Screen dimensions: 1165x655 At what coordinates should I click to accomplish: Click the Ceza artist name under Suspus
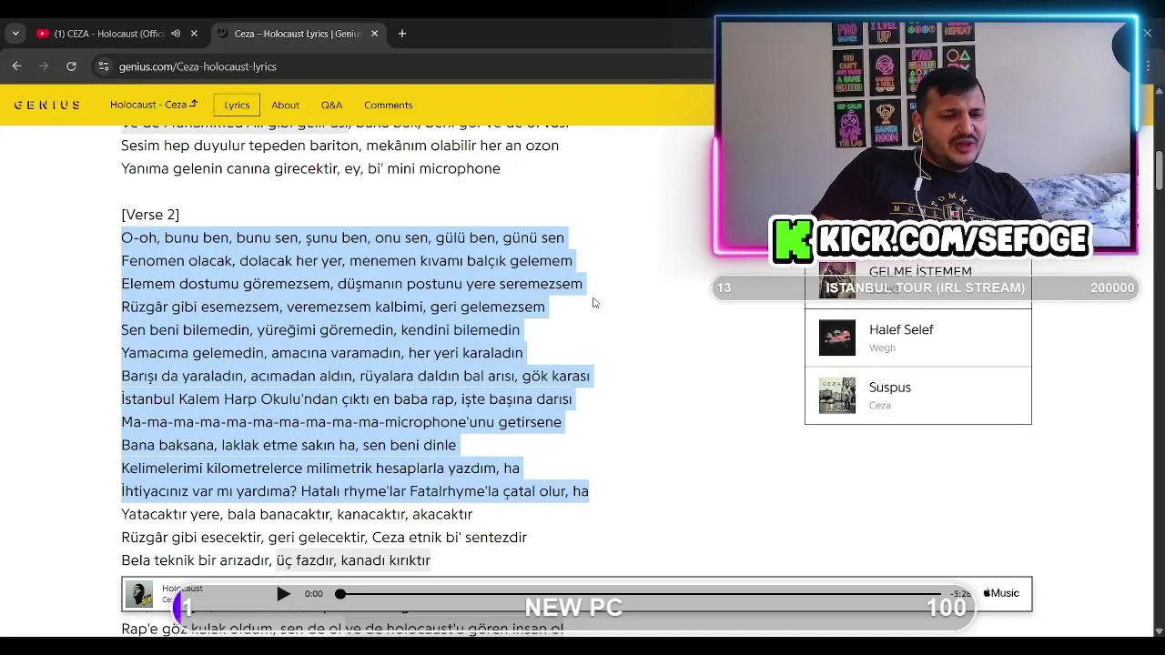click(x=879, y=406)
